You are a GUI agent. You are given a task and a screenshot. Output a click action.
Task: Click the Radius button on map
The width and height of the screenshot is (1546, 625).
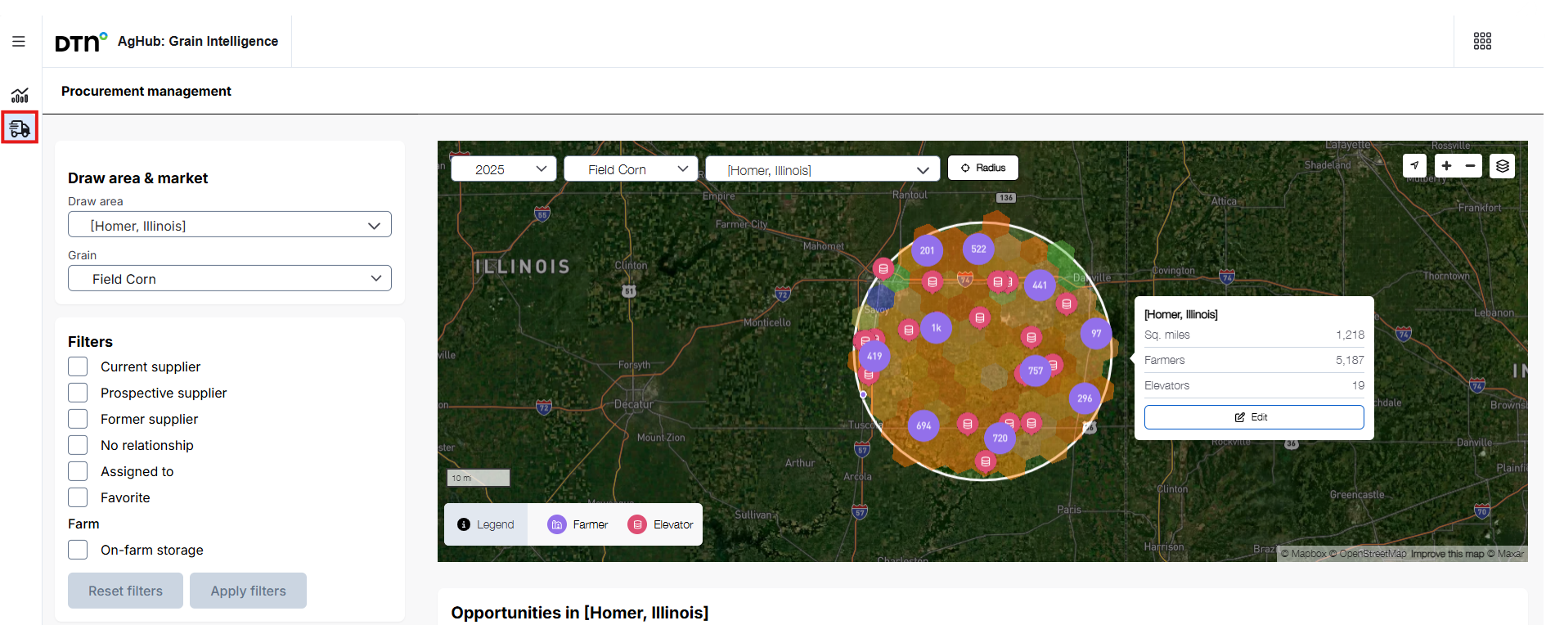982,168
